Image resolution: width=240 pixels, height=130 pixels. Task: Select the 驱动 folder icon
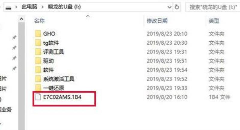38,61
